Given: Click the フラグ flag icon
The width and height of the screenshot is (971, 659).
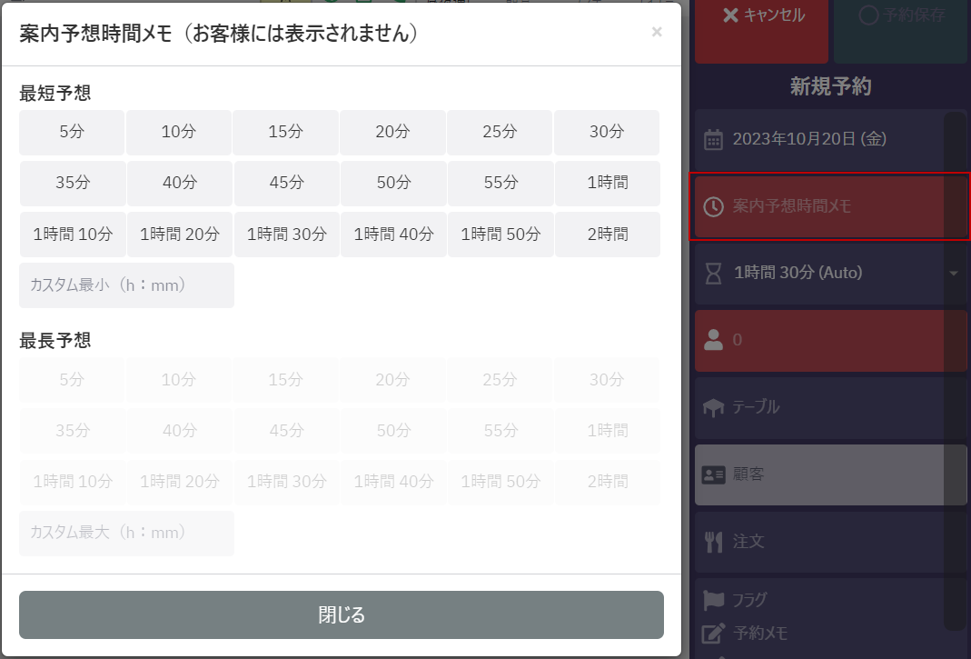Looking at the screenshot, I should coord(714,599).
